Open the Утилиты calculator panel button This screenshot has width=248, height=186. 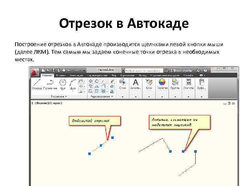pyautogui.click(x=188, y=84)
